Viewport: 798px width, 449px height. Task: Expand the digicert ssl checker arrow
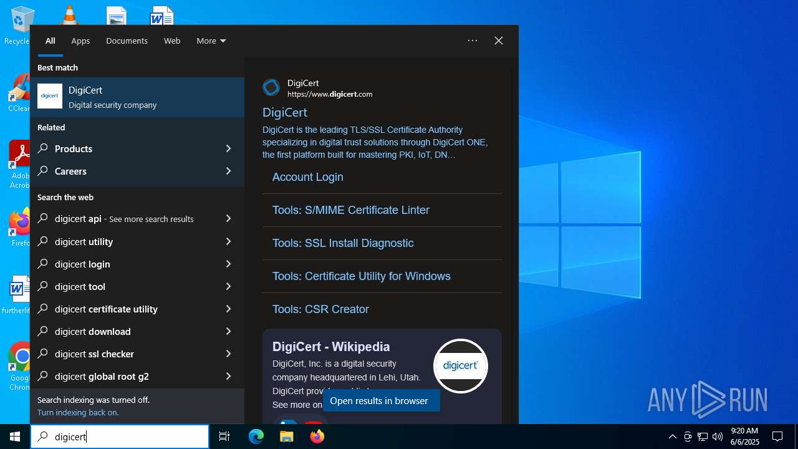(x=228, y=354)
